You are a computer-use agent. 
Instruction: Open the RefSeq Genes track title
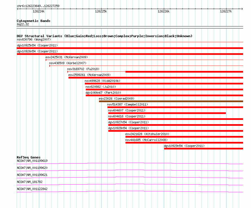click(x=28, y=157)
